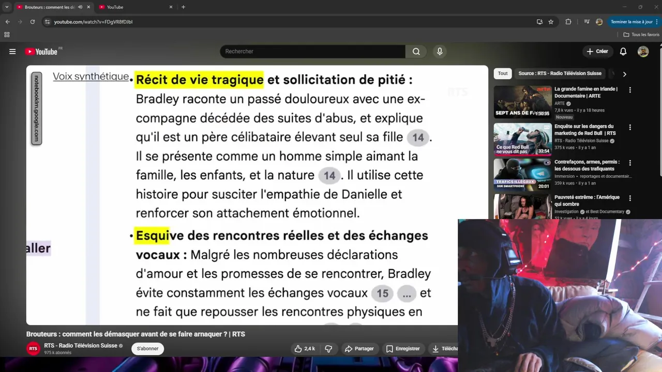Open the RTS channel avatar
Image resolution: width=662 pixels, height=372 pixels.
pos(33,349)
